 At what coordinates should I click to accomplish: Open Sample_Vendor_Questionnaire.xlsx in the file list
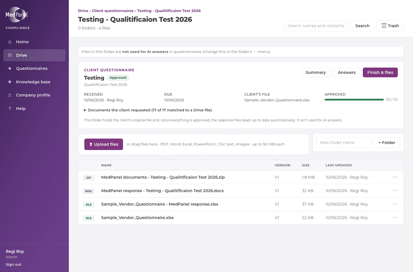[137, 218]
